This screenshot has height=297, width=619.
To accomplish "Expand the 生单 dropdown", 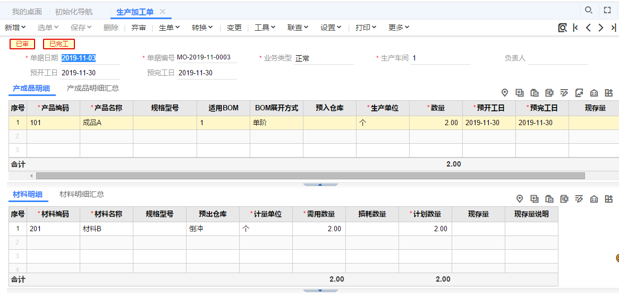I will [169, 28].
